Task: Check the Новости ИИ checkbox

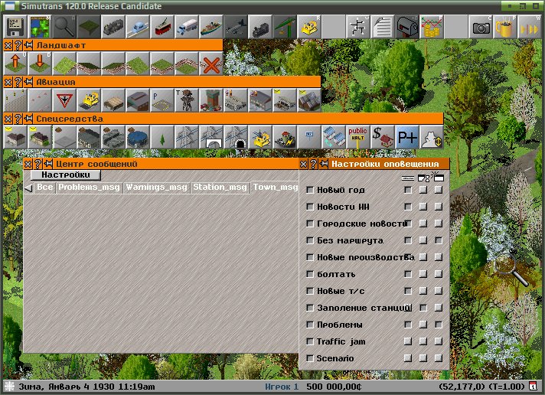Action: 310,207
